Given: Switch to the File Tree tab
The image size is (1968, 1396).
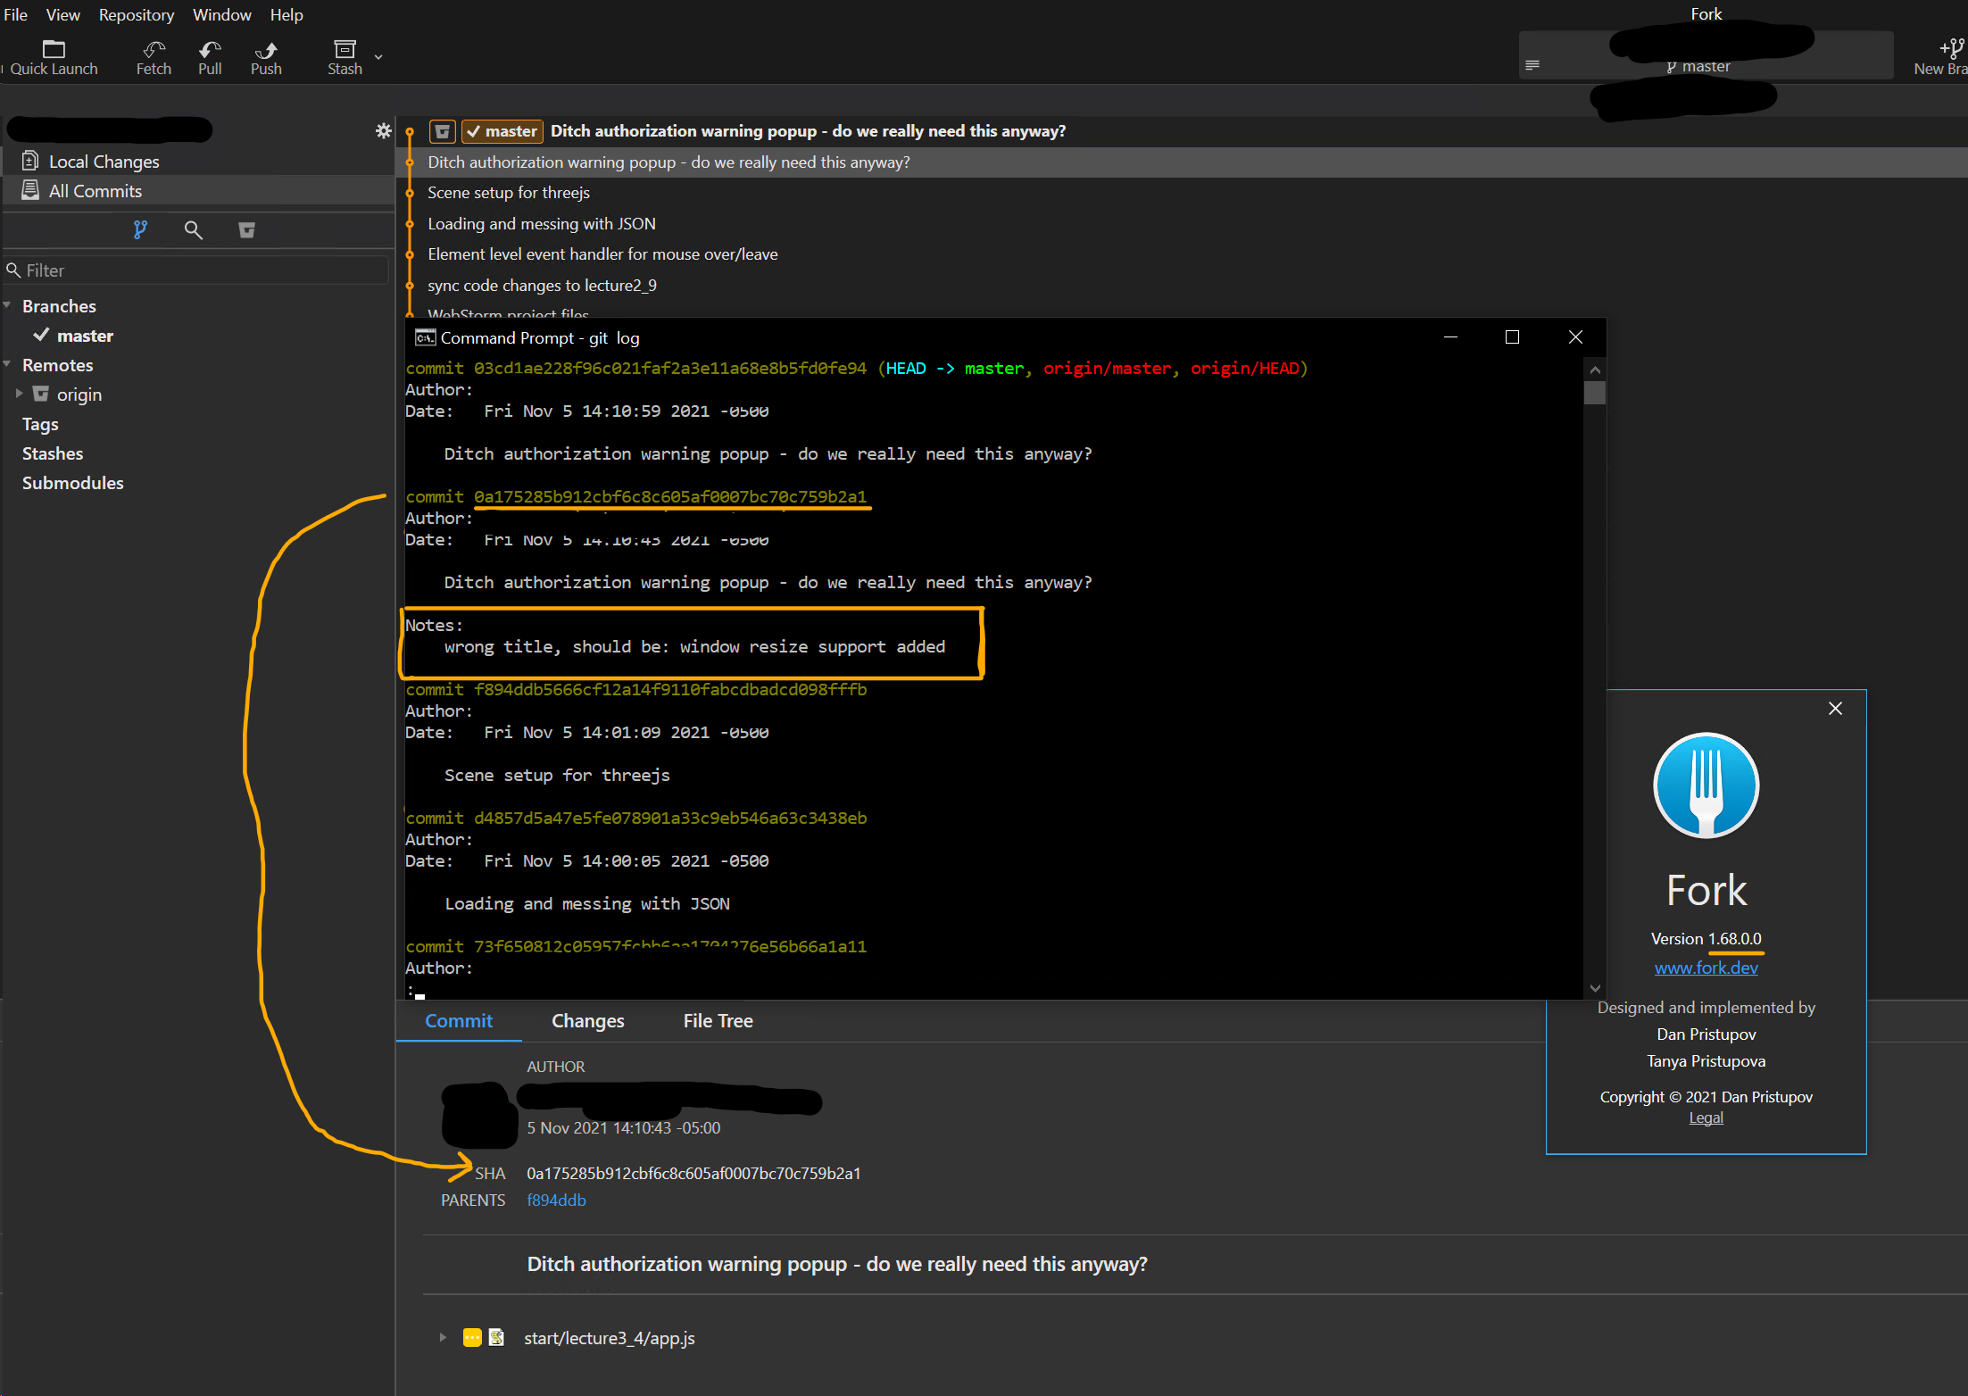Looking at the screenshot, I should [718, 1020].
